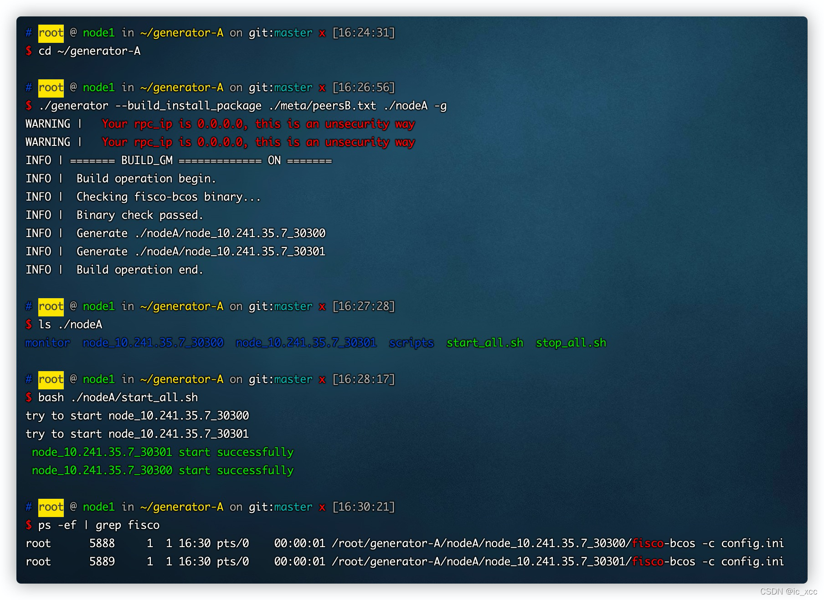Image resolution: width=824 pixels, height=600 pixels.
Task: Click 'node_10.241.35.7_30300 start successfully' line
Action: 163,471
